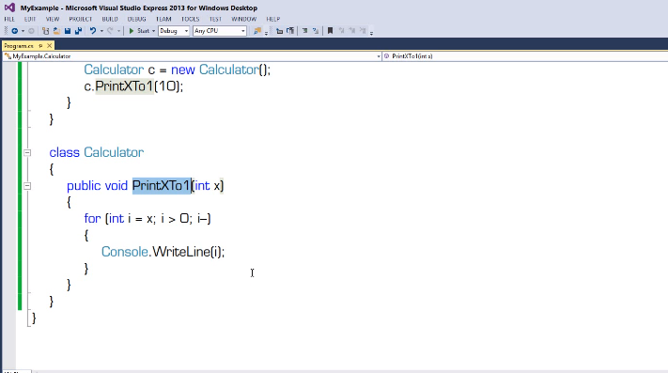This screenshot has width=668, height=373.
Task: Open the Navigate Backward history dropdown arrow
Action: click(x=23, y=31)
